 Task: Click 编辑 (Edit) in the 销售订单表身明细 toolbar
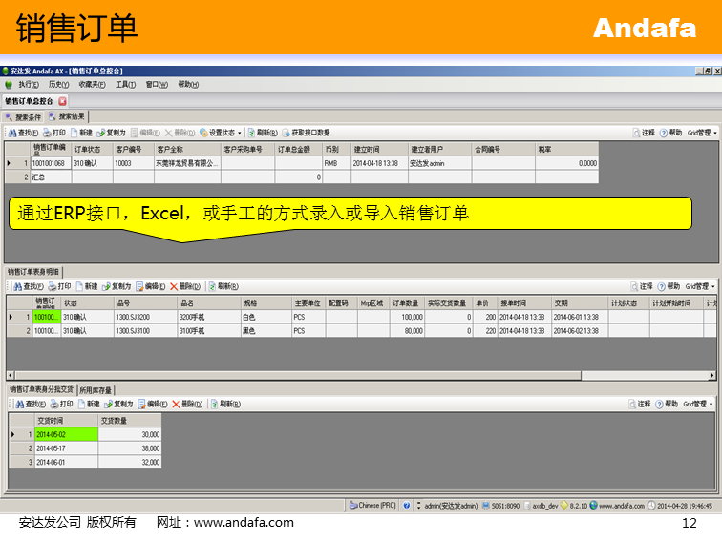(x=150, y=286)
